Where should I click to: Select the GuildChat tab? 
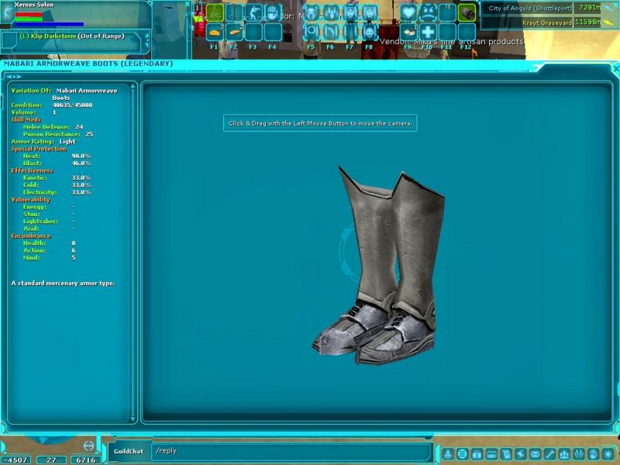click(129, 451)
